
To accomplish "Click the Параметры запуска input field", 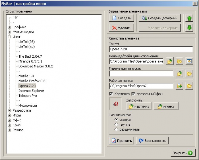I will click(141, 74).
